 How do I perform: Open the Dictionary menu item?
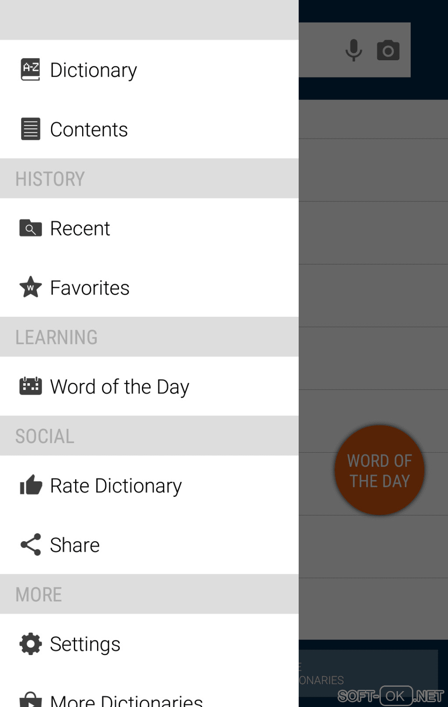(x=94, y=70)
